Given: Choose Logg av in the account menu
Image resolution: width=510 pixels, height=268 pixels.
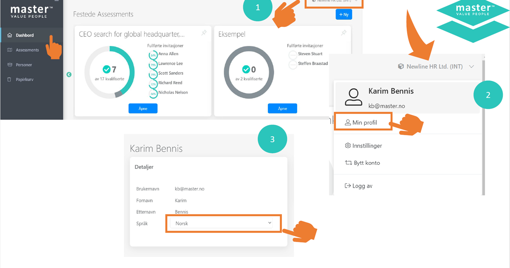Looking at the screenshot, I should pos(362,186).
